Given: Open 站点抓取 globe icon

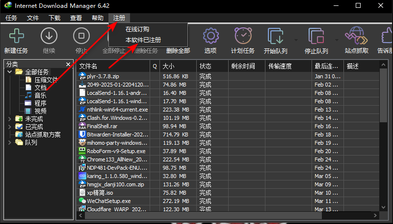Looking at the screenshot, I should pyautogui.click(x=356, y=36).
